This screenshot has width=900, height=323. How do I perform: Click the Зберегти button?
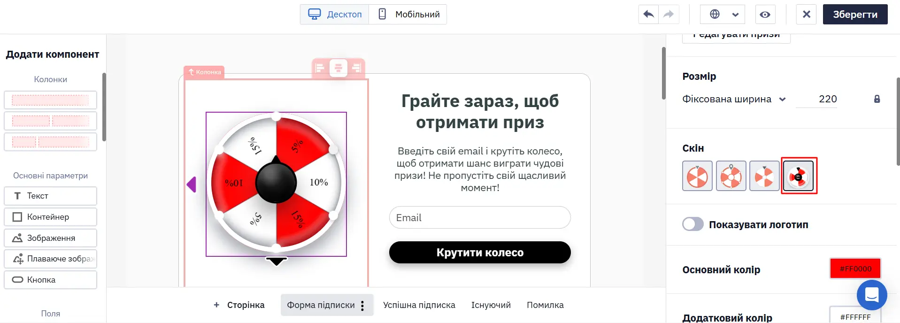pyautogui.click(x=855, y=14)
